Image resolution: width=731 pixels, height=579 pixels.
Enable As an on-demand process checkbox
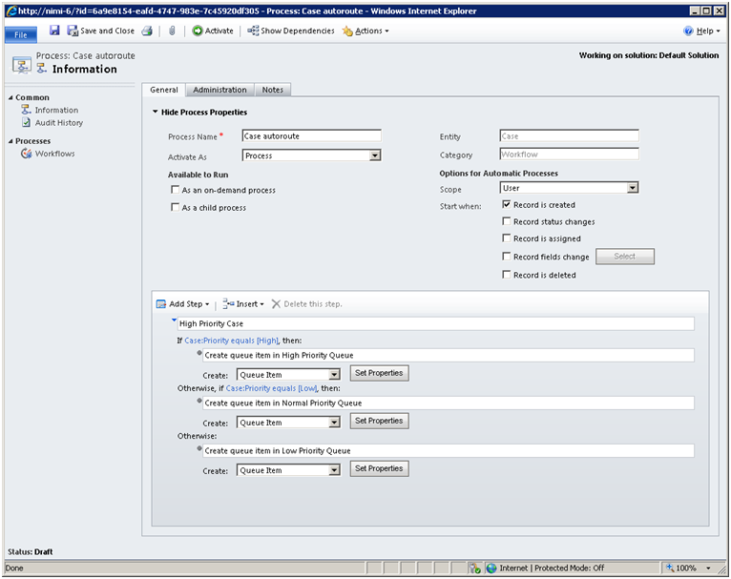click(175, 191)
